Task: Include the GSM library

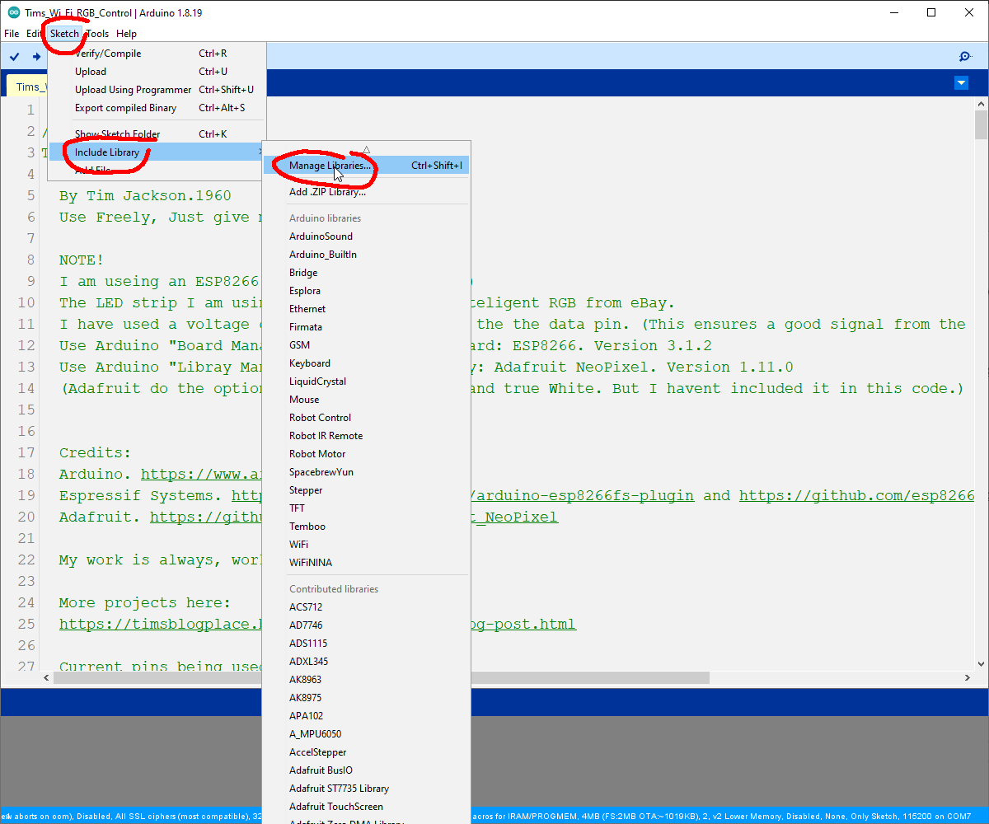Action: 366,345
